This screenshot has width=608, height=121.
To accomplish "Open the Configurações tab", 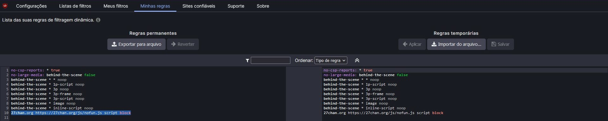I will [x=31, y=6].
